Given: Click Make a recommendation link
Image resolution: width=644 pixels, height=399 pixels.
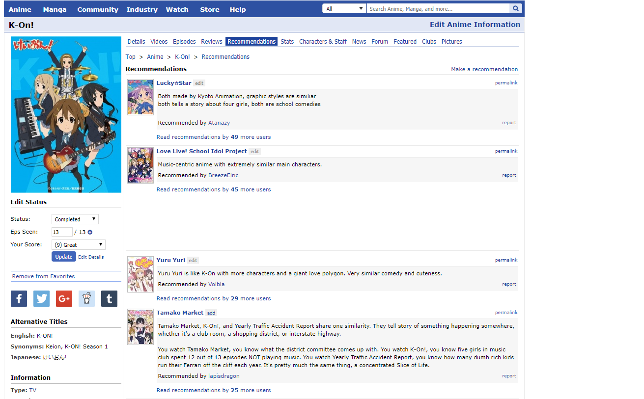Looking at the screenshot, I should (x=484, y=69).
